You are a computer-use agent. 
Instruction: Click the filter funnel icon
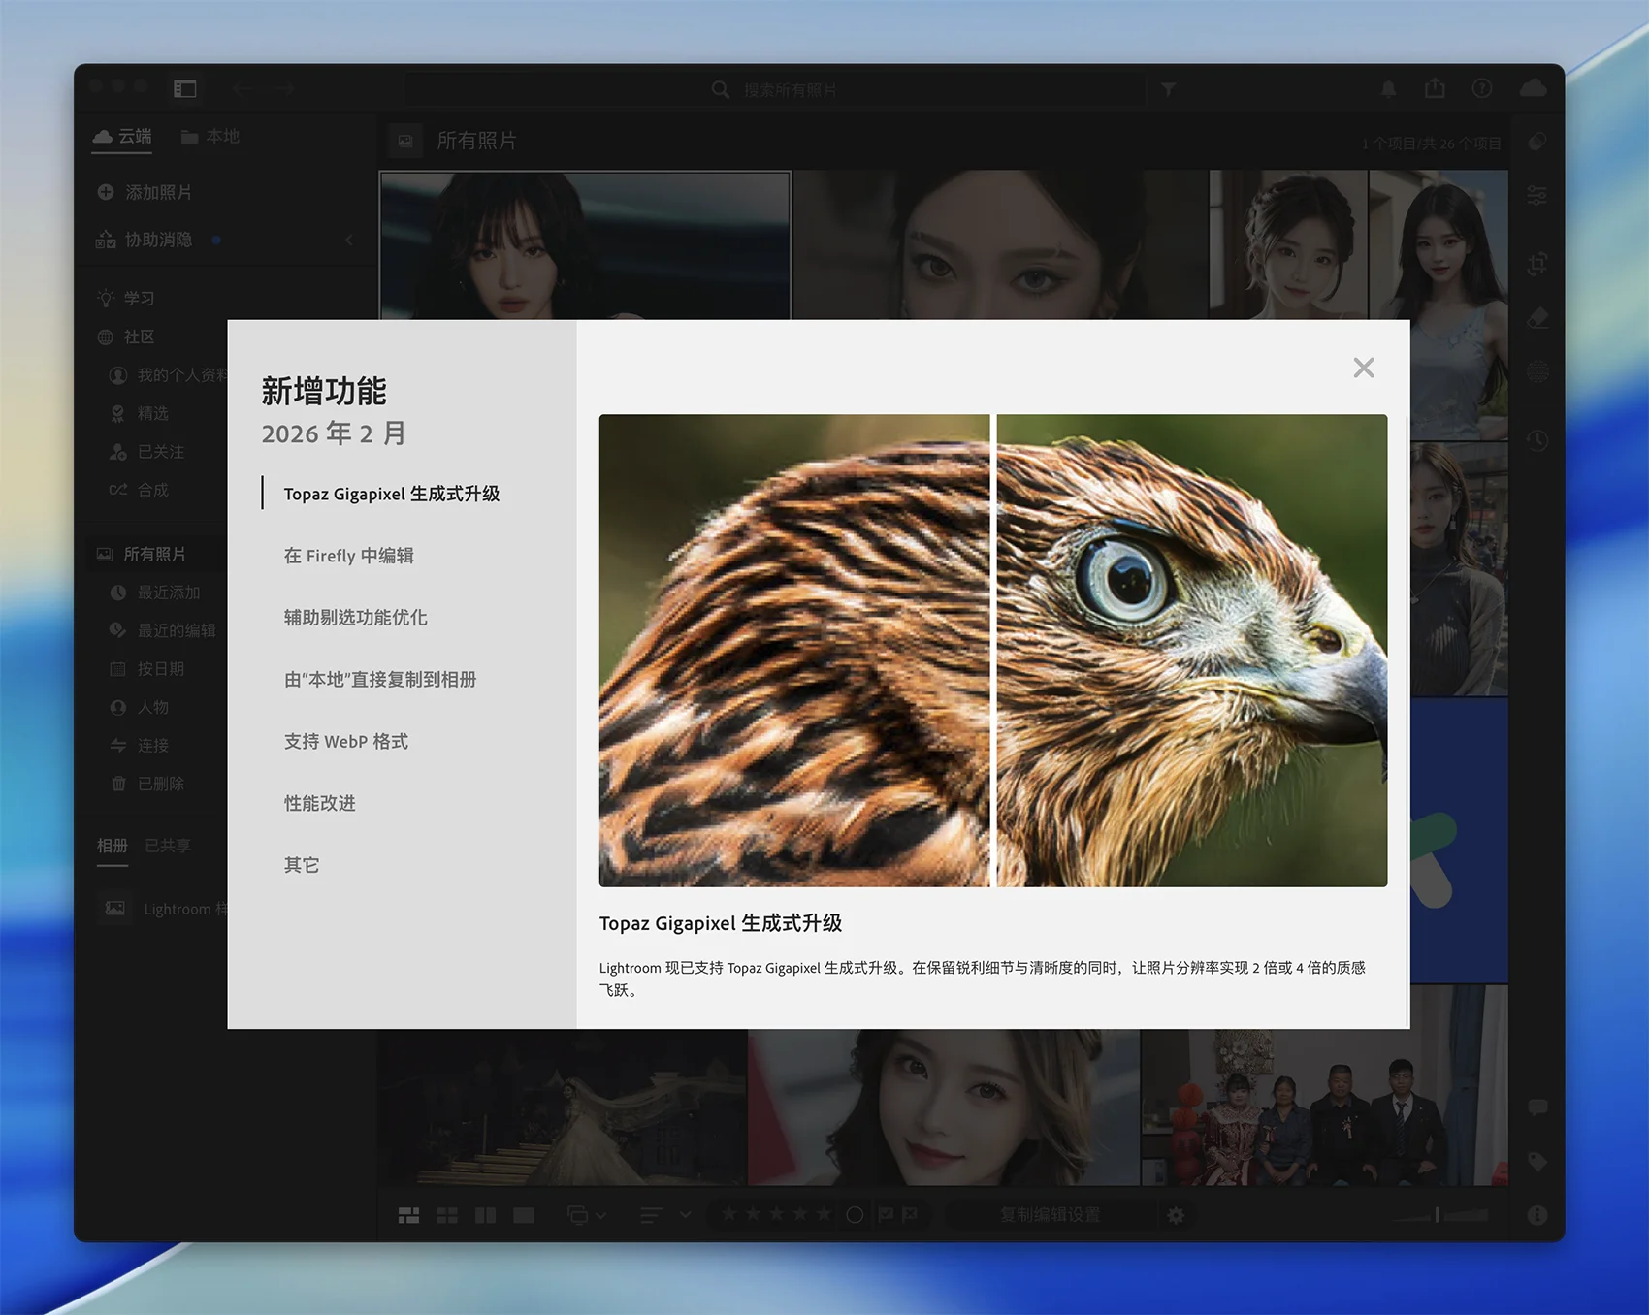[x=1168, y=89]
